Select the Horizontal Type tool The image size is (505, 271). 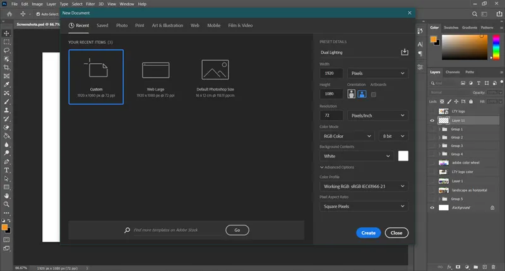(6, 170)
